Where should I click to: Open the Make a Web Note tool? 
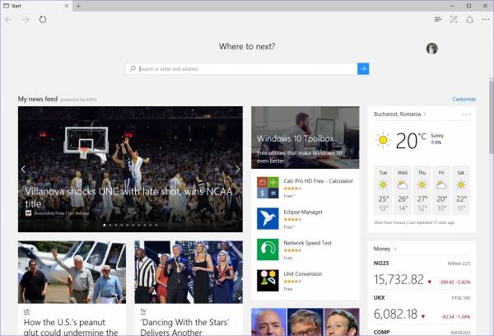pyautogui.click(x=454, y=20)
